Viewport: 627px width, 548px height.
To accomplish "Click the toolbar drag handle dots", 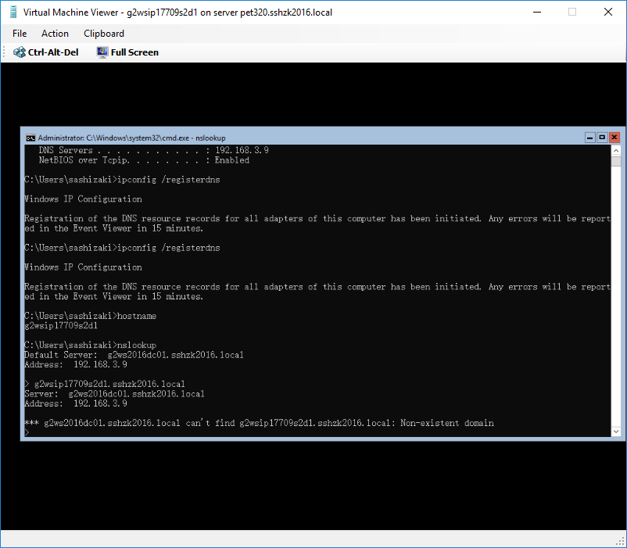I will click(5, 52).
